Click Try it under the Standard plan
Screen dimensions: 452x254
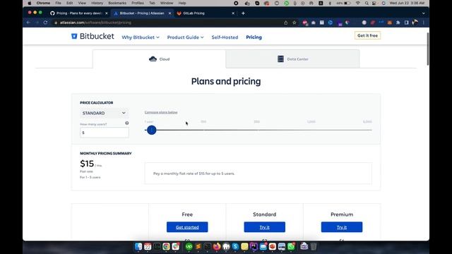[x=265, y=227]
